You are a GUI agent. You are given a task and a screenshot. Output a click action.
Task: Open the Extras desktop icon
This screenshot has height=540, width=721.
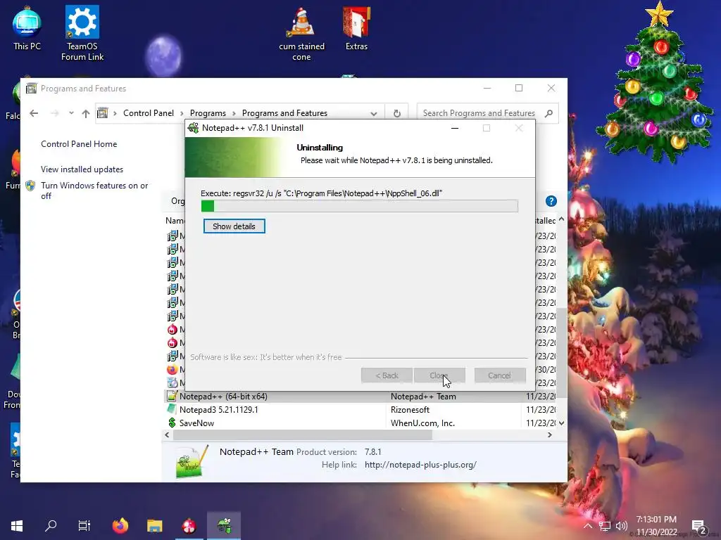[x=356, y=28]
